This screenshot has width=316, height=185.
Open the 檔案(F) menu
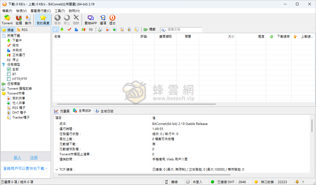coord(7,11)
